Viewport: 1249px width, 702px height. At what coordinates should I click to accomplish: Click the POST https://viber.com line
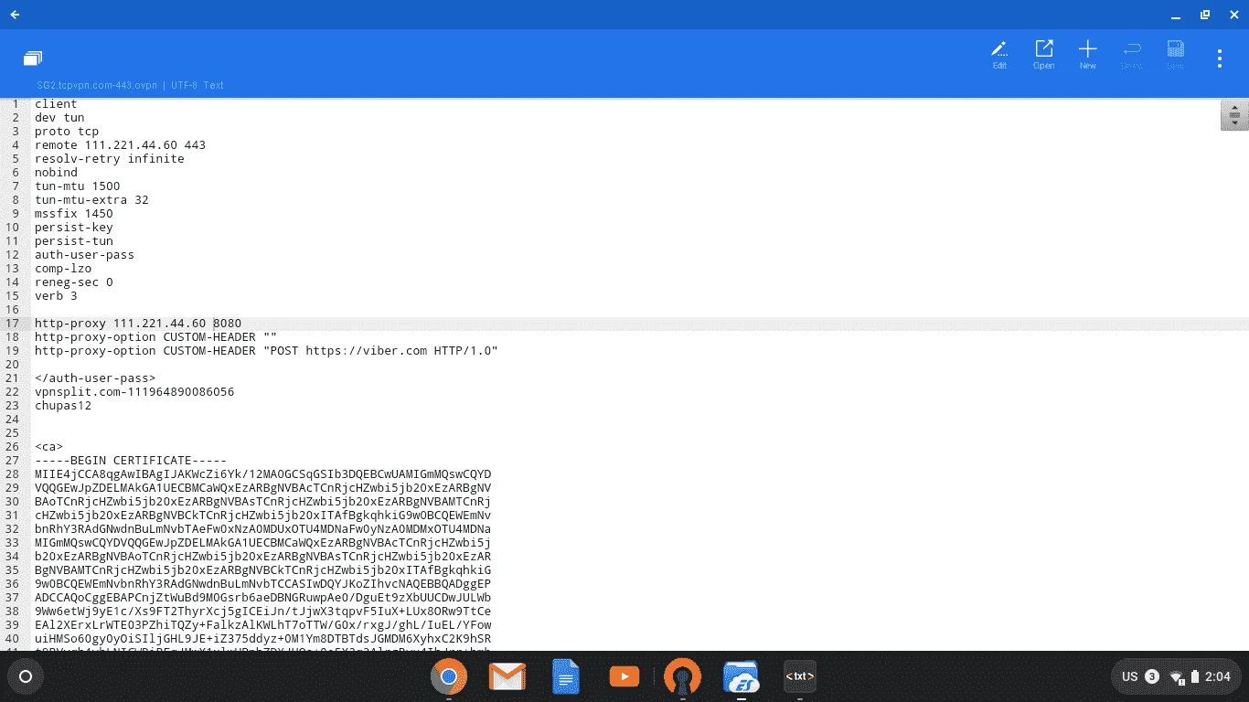point(266,351)
